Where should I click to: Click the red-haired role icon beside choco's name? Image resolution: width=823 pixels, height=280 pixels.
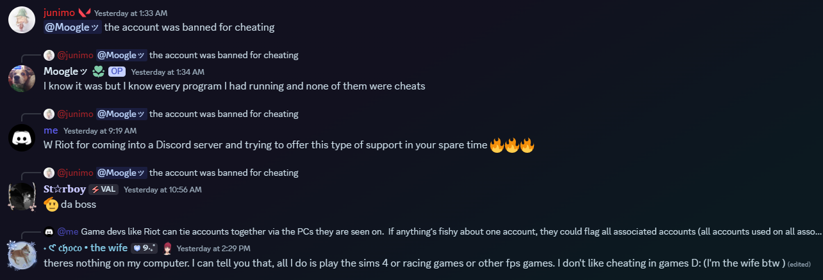tap(167, 248)
